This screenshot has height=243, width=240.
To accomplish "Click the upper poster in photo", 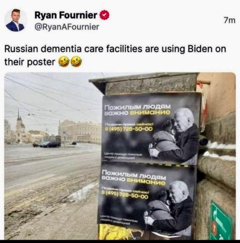I will tap(151, 129).
